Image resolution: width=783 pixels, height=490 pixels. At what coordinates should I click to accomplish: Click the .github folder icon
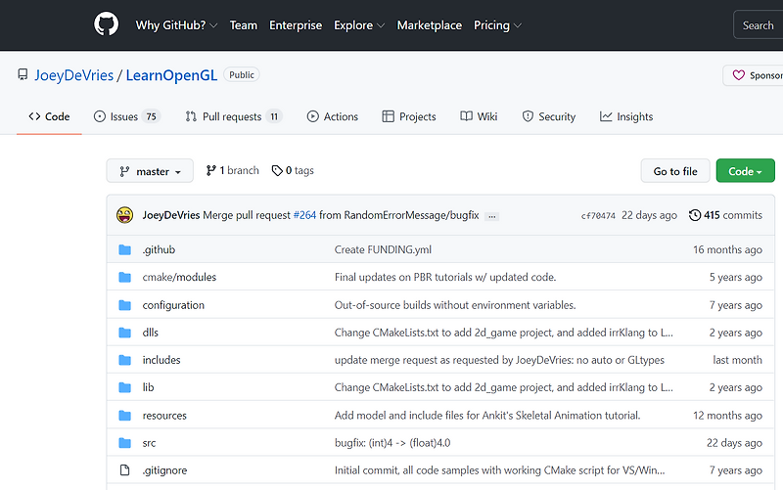(124, 249)
